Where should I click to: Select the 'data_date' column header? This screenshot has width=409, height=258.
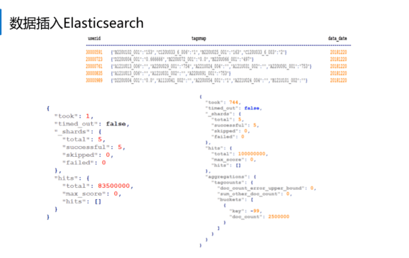337,38
